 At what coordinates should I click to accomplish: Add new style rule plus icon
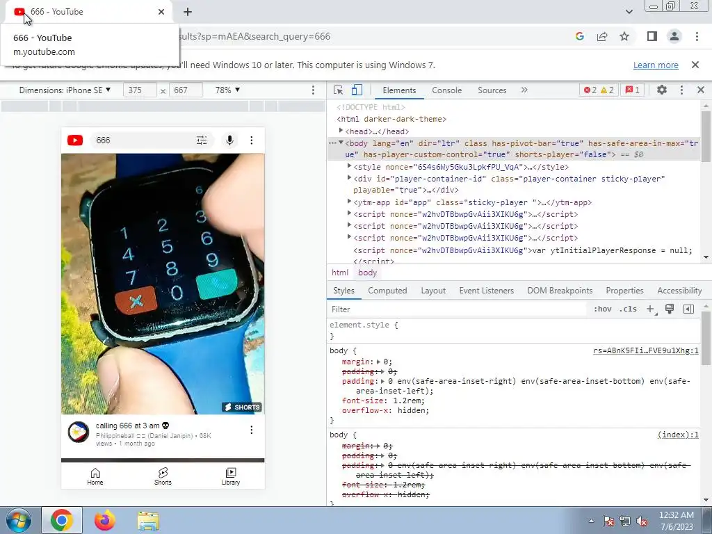[x=651, y=309]
